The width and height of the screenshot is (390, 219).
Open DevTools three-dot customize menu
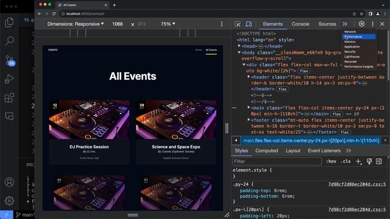[372, 24]
